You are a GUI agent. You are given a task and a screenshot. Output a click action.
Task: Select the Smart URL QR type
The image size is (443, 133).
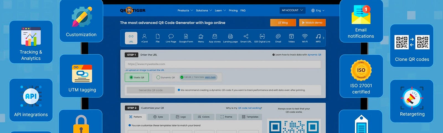click(246, 38)
